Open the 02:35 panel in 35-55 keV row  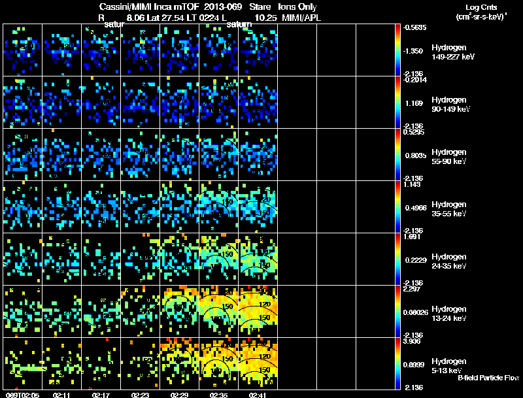tap(219, 207)
